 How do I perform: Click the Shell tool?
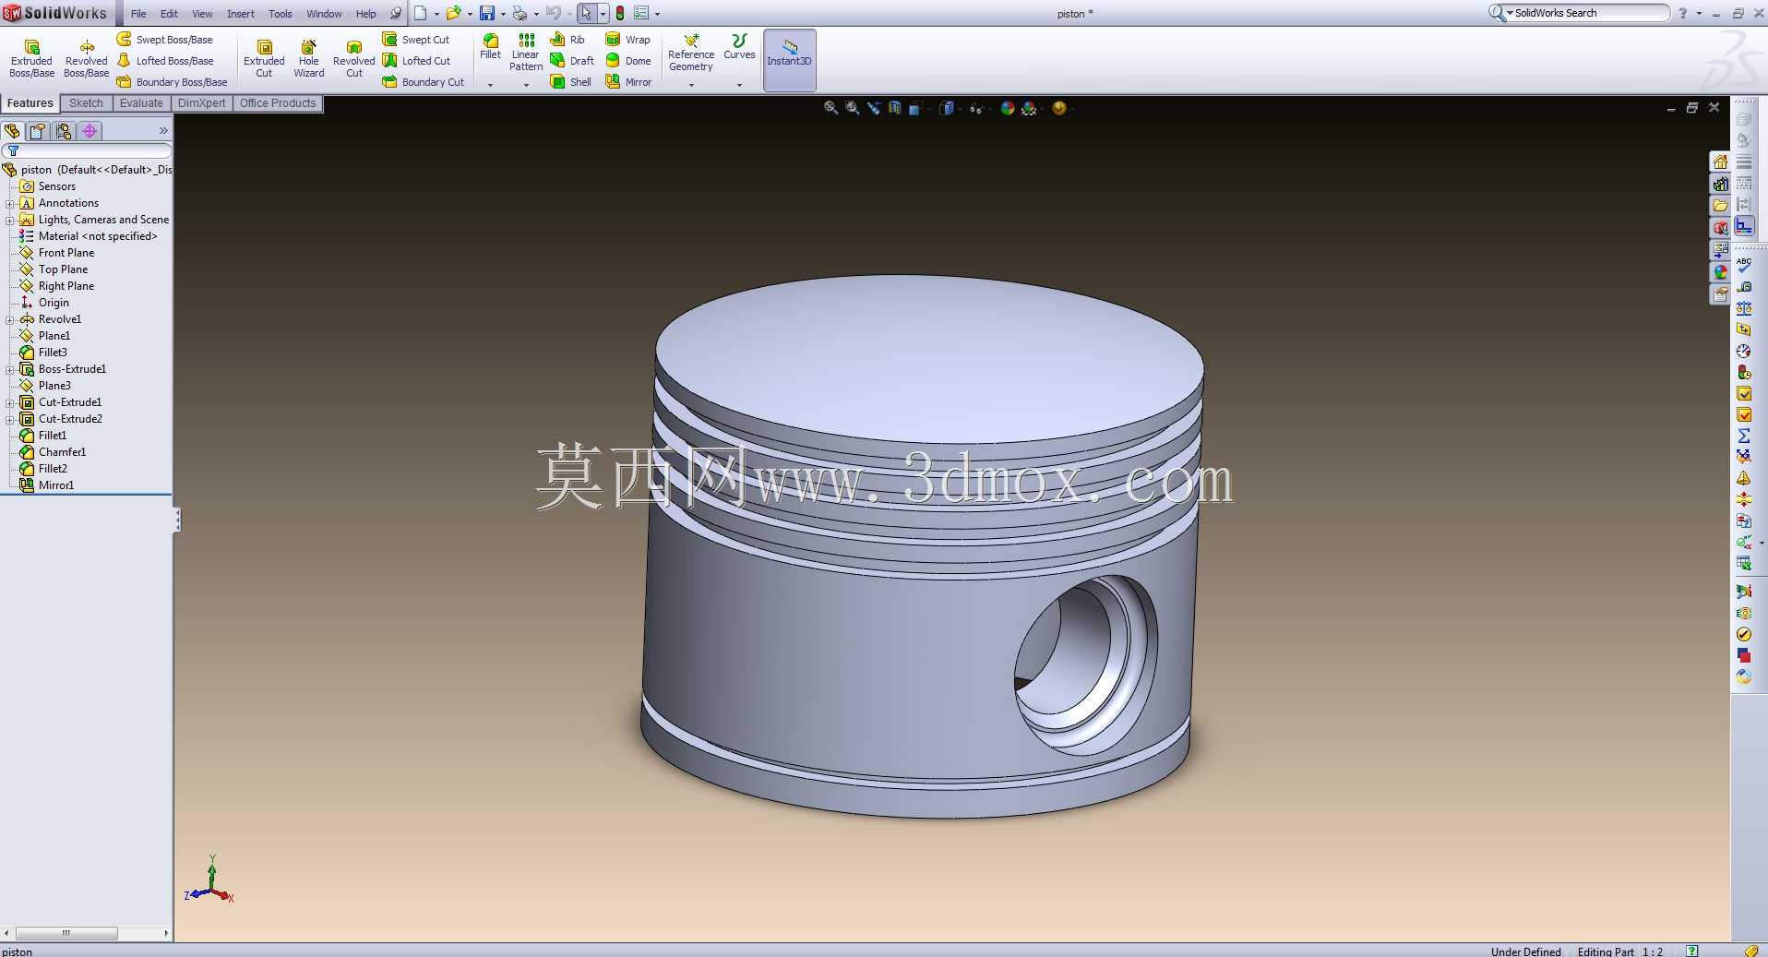click(x=571, y=82)
